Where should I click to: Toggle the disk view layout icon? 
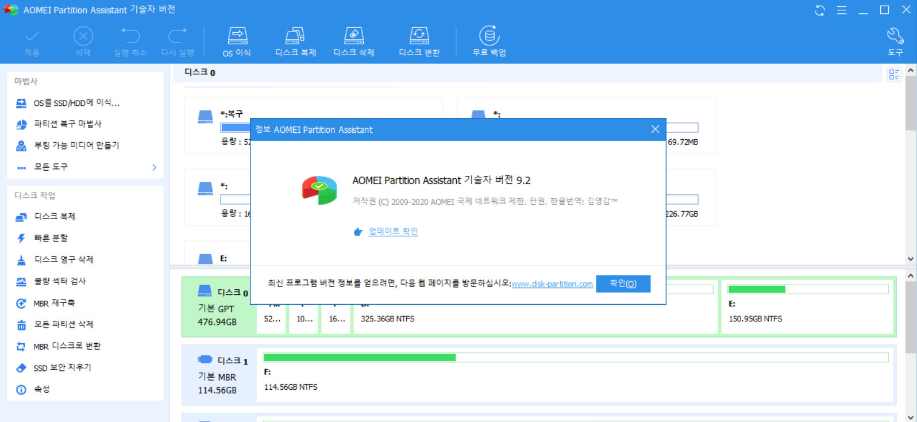pos(893,74)
